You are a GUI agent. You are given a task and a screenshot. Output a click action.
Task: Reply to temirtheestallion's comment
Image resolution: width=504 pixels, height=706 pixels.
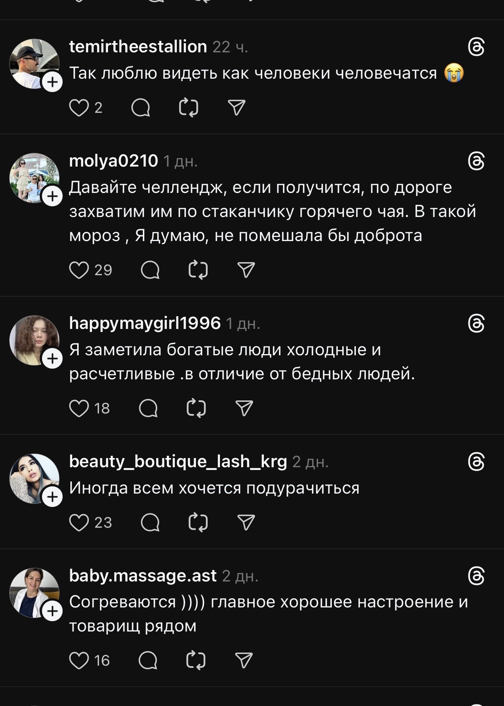(x=141, y=108)
